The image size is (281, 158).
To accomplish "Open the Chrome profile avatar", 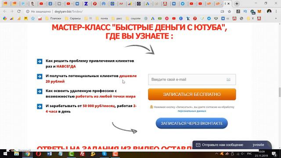I will tap(269, 11).
